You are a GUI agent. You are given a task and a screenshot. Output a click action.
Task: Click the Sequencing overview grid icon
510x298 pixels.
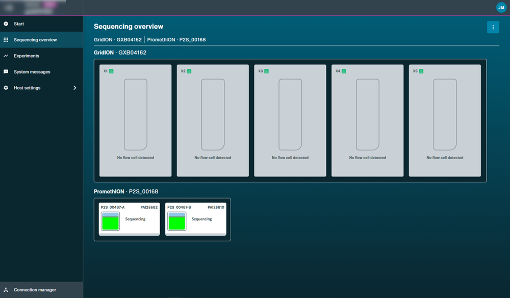(x=6, y=40)
